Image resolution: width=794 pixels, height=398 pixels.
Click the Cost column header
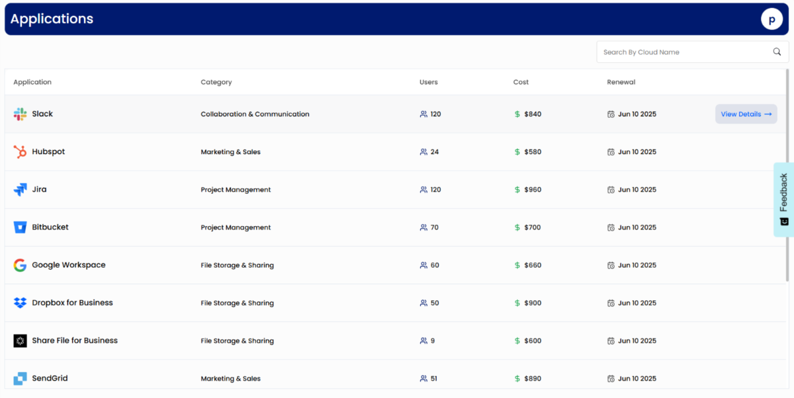pos(521,83)
